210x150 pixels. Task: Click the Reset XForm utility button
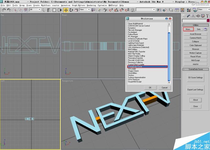coord(196,57)
